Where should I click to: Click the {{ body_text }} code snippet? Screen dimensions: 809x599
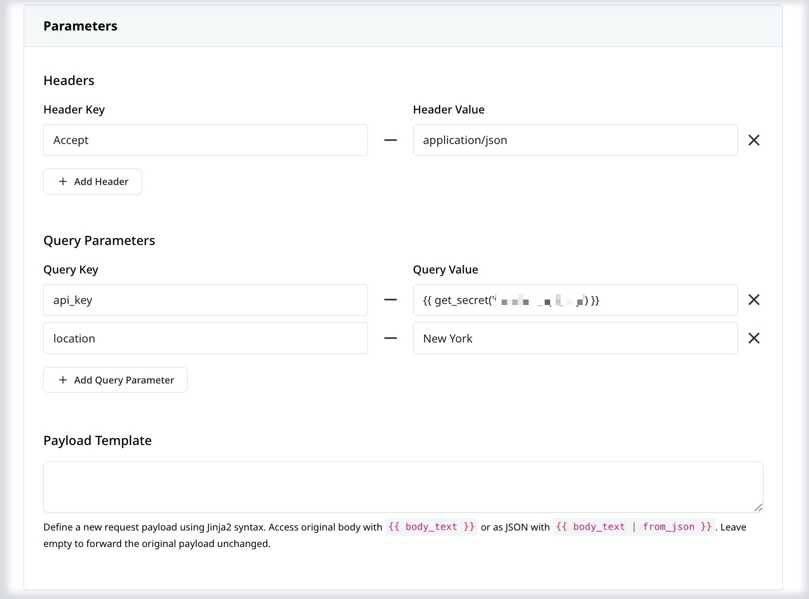431,527
